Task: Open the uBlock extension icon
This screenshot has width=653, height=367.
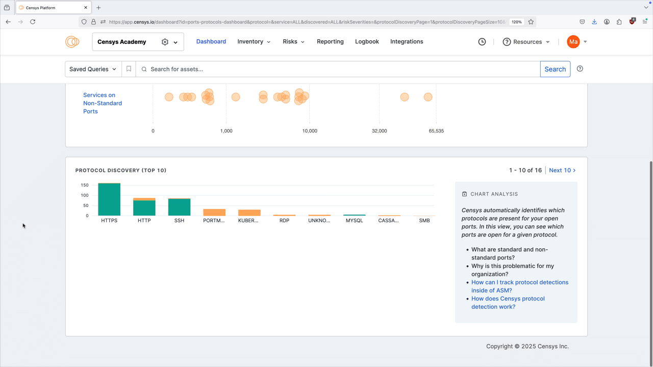Action: [632, 22]
